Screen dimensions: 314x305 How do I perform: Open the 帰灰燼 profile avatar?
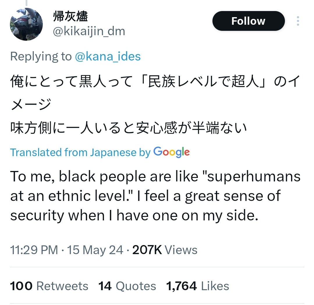point(26,24)
